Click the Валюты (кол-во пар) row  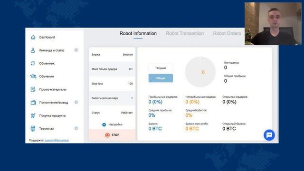point(112,98)
